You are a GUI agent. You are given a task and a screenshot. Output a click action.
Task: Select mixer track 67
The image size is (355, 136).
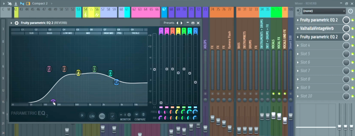[164, 9]
